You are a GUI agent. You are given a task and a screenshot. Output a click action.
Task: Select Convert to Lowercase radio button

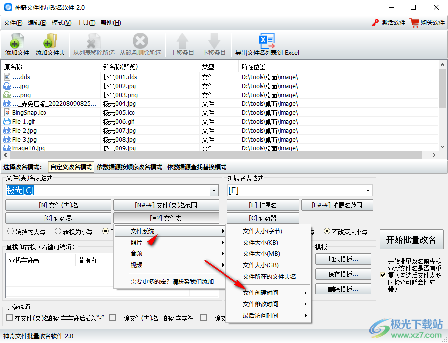pos(58,231)
